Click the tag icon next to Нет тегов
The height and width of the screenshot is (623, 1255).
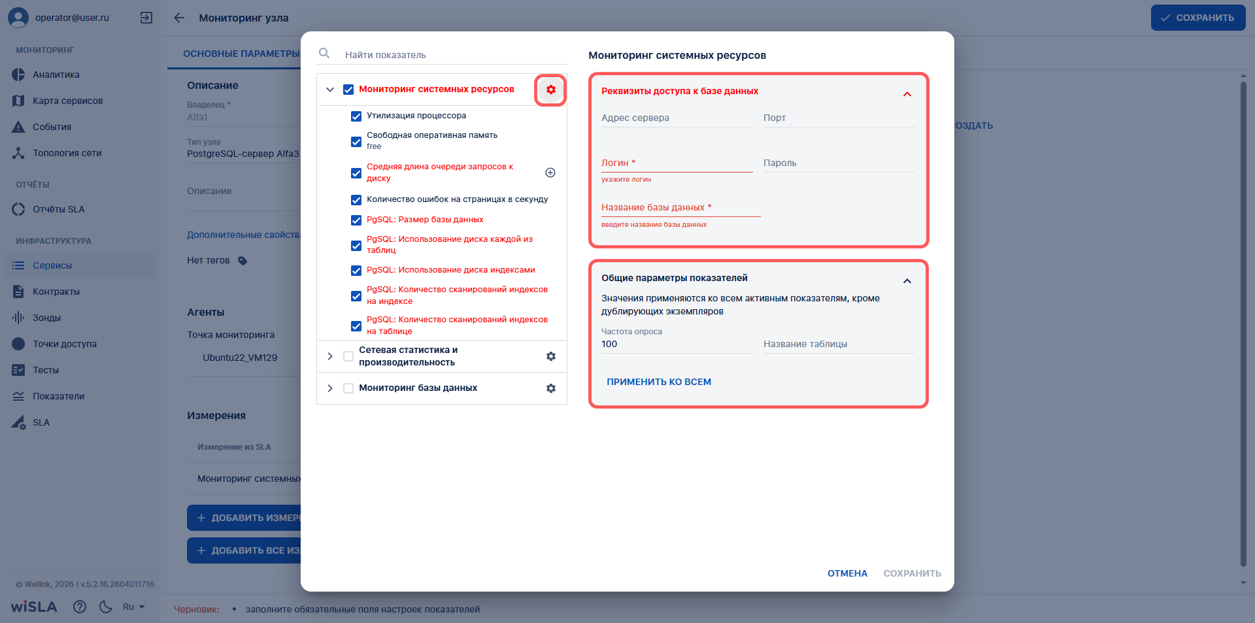pos(243,261)
